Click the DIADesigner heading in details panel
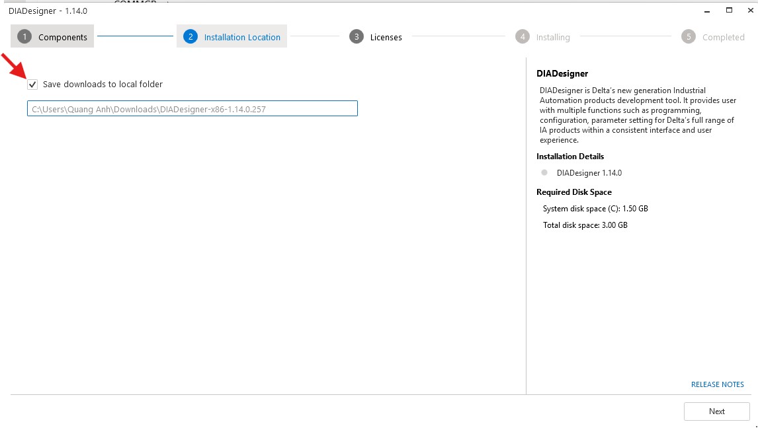The height and width of the screenshot is (428, 758). (x=562, y=73)
